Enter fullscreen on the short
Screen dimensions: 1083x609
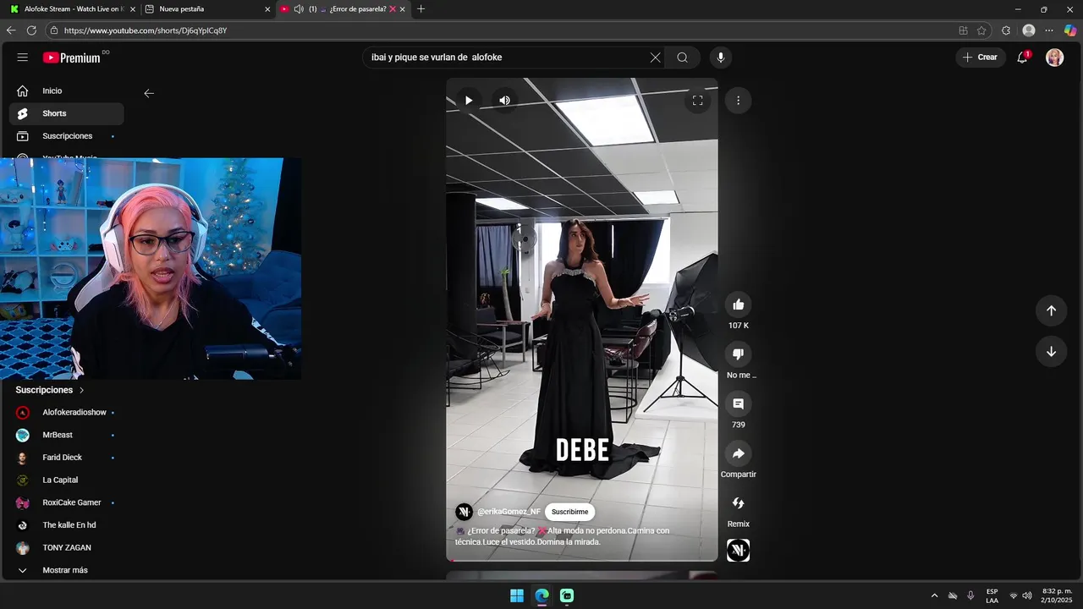[697, 101]
